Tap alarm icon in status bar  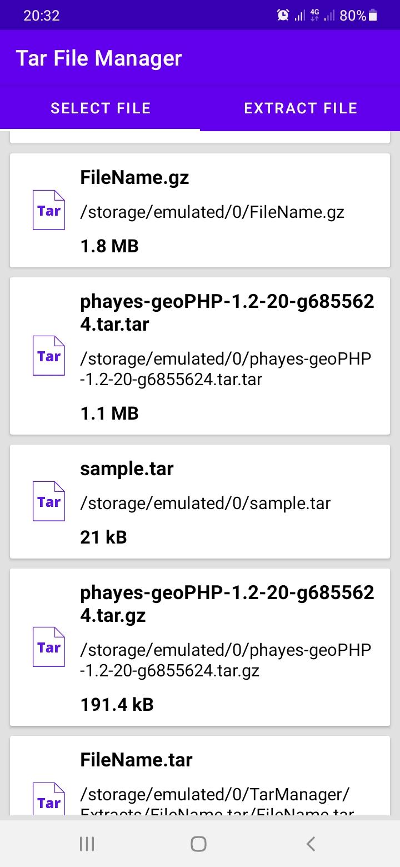[x=283, y=16]
